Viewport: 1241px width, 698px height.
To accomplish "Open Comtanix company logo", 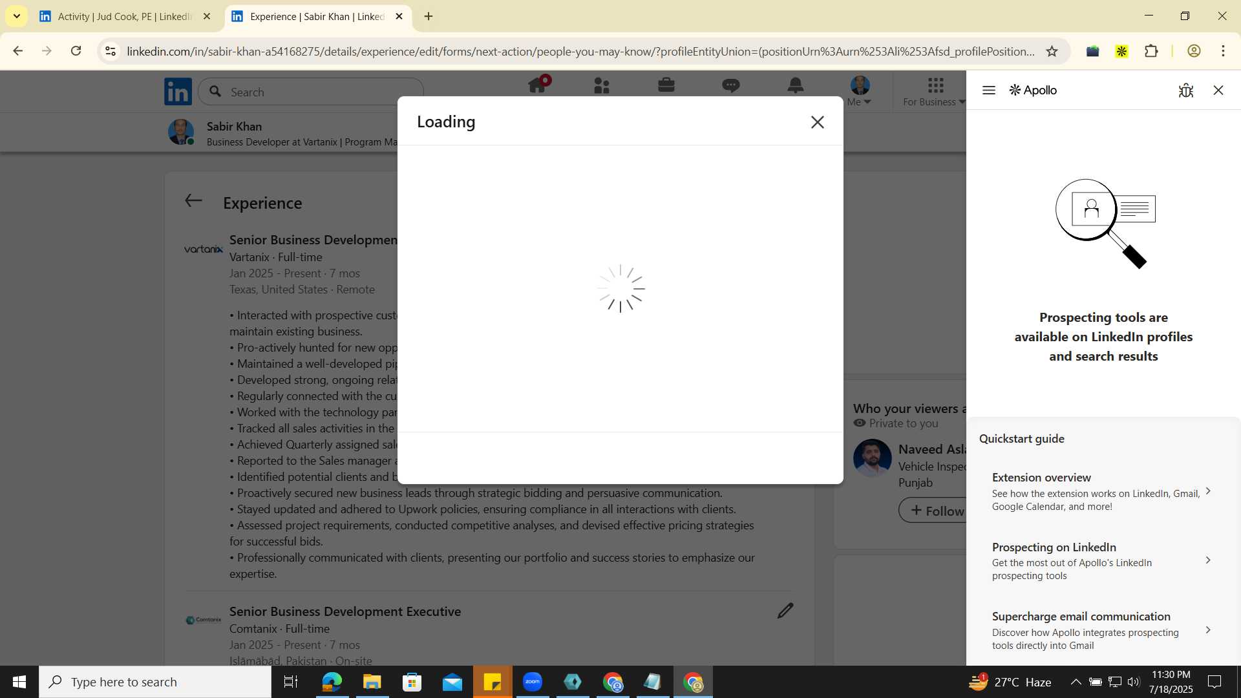I will coord(204,620).
